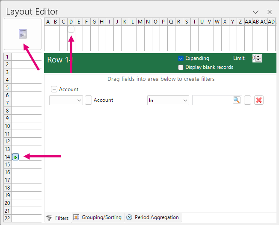Click the Account group heading text

[x=69, y=89]
